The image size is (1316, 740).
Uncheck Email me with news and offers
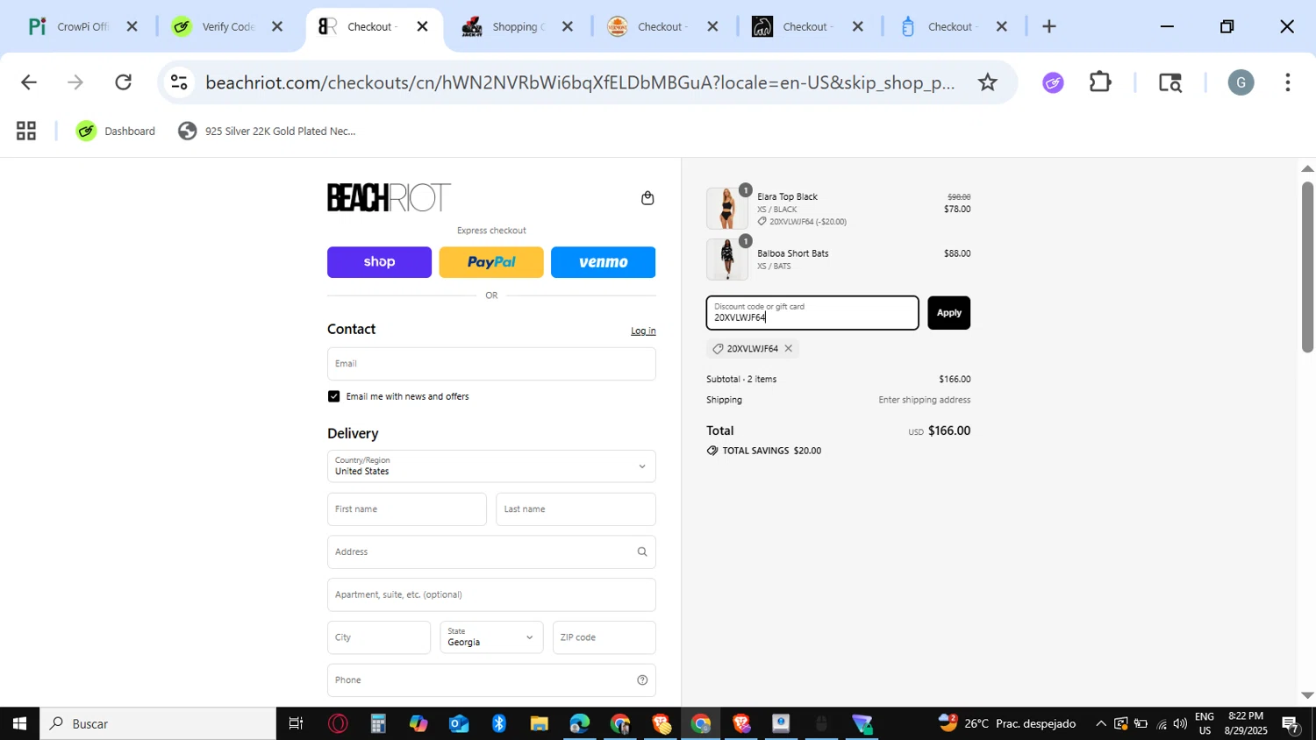(333, 396)
